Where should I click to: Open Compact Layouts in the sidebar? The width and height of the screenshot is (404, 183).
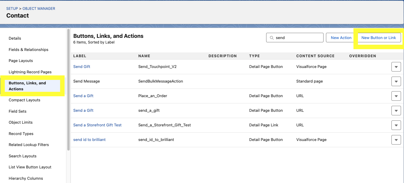(x=24, y=100)
